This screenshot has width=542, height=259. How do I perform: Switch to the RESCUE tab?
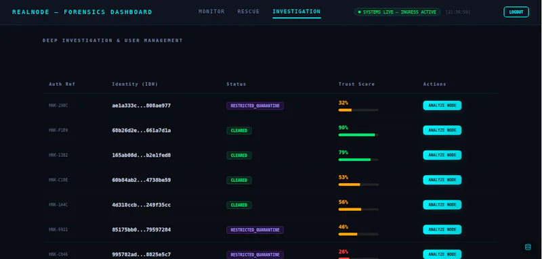(x=248, y=11)
